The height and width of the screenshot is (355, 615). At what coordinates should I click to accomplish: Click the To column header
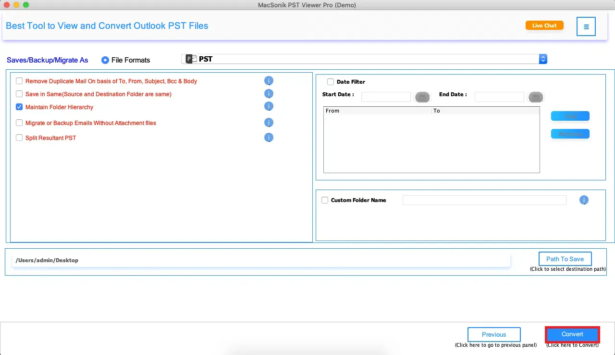pyautogui.click(x=485, y=111)
